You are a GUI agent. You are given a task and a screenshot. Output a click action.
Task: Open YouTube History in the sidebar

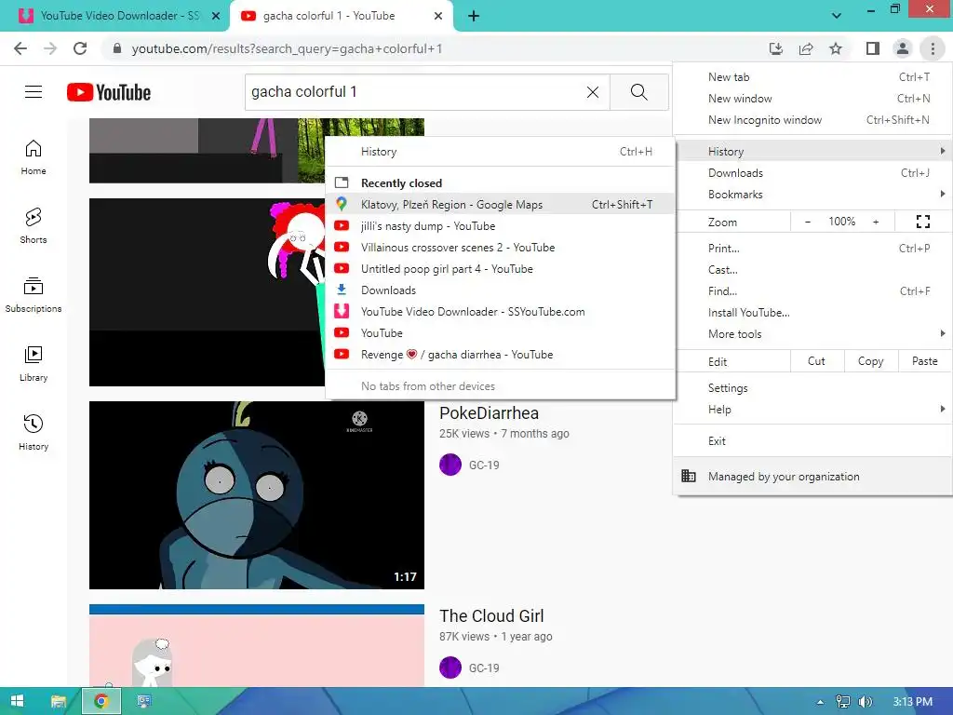(x=34, y=432)
